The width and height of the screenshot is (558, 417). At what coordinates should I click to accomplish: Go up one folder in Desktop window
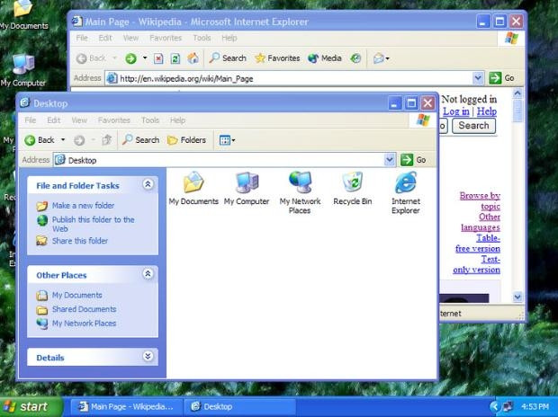(107, 140)
